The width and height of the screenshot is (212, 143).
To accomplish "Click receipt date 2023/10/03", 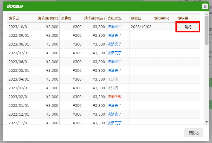I will tap(141, 27).
